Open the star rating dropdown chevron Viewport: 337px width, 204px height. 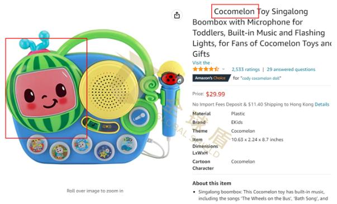coord(224,69)
